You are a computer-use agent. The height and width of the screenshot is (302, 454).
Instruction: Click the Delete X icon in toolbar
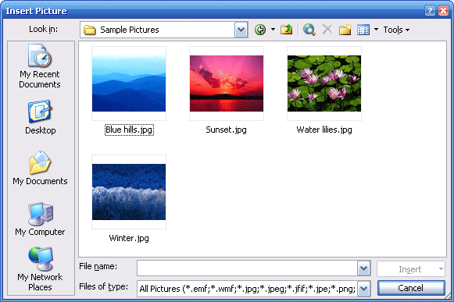[327, 29]
